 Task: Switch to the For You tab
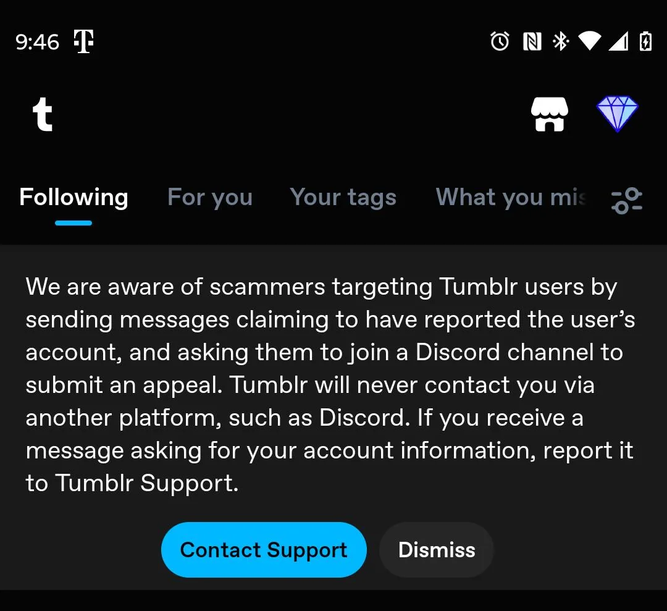click(209, 196)
